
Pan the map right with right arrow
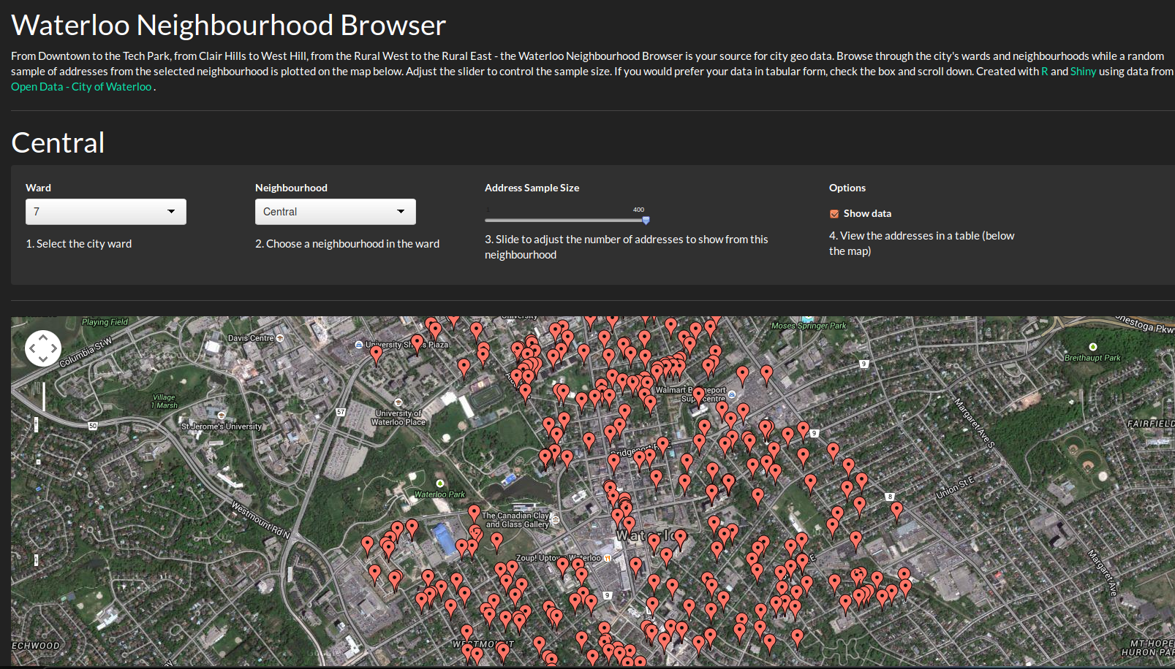point(54,348)
